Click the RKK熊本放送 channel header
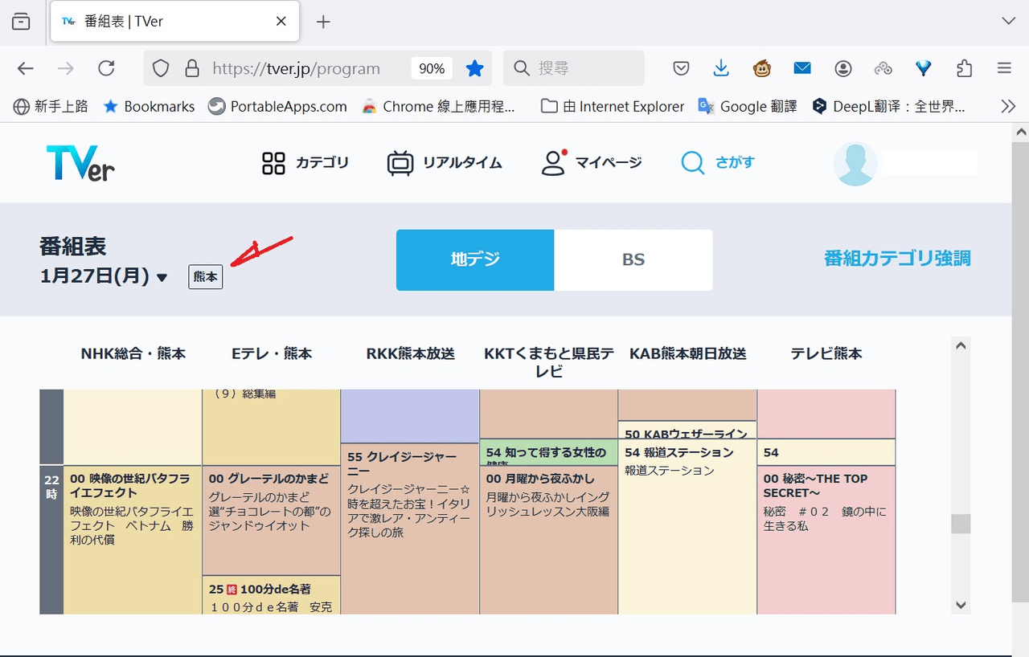Viewport: 1029px width, 657px height. pyautogui.click(x=411, y=353)
